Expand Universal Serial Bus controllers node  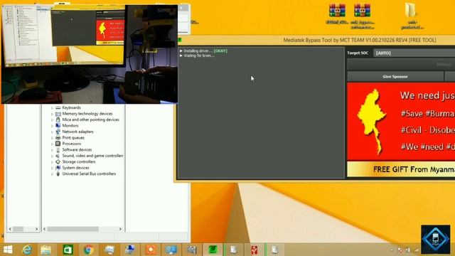tap(52, 174)
